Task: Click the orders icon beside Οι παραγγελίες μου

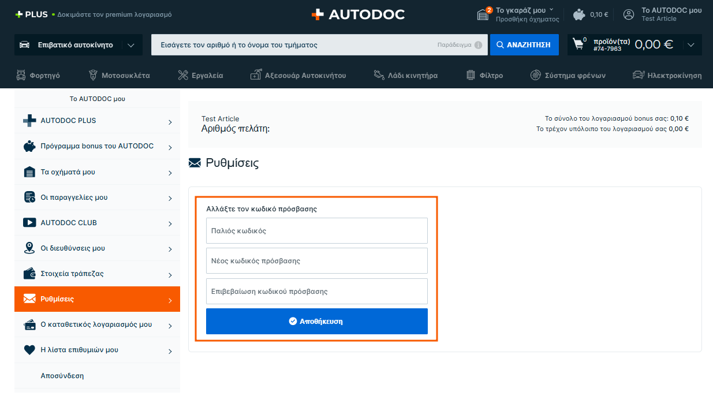Action: [29, 197]
